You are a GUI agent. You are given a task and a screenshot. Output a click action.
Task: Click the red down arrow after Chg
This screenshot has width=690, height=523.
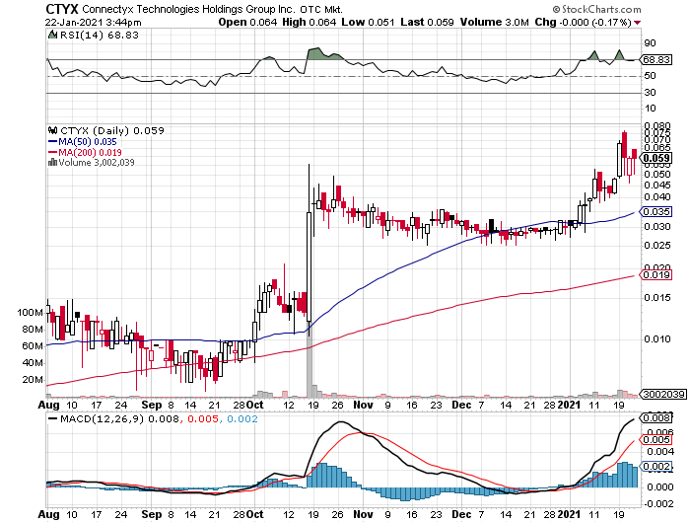tap(638, 23)
